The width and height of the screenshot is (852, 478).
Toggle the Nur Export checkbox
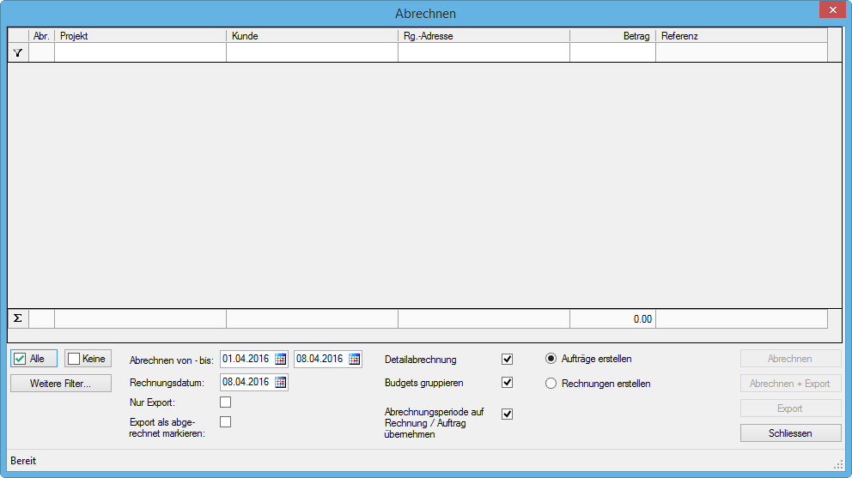[x=226, y=402]
